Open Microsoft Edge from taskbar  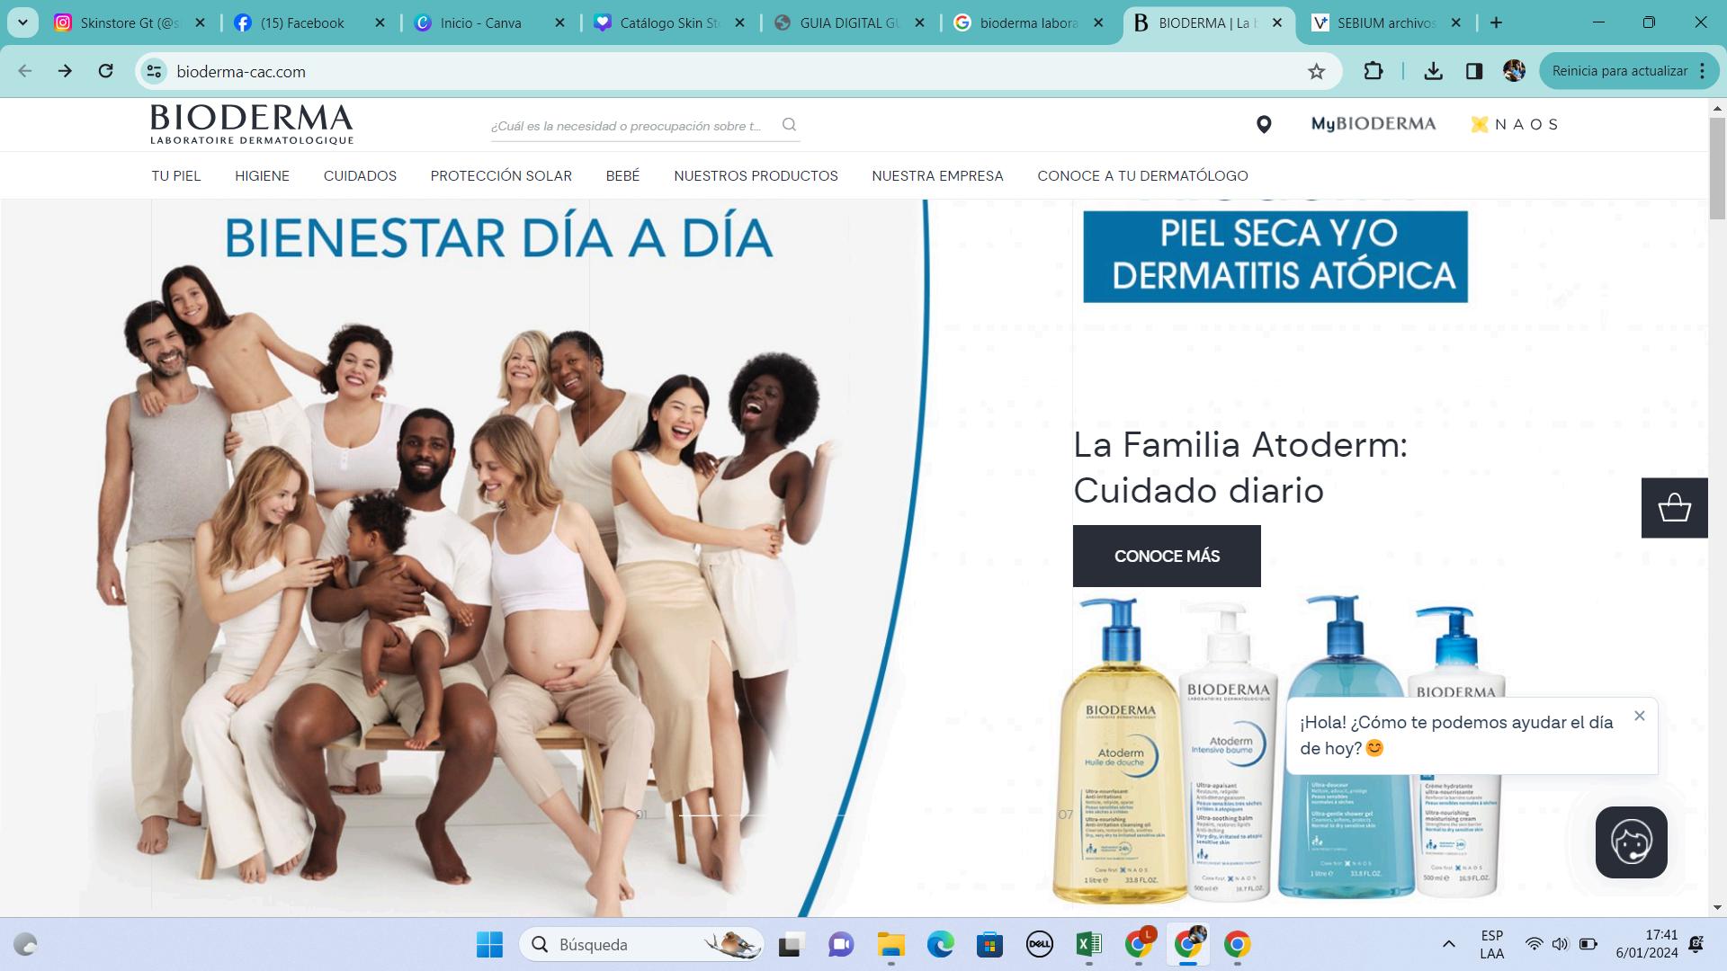click(941, 944)
